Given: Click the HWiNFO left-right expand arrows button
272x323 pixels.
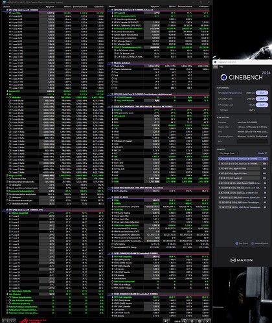Looking at the screenshot, I should click(x=5, y=321).
